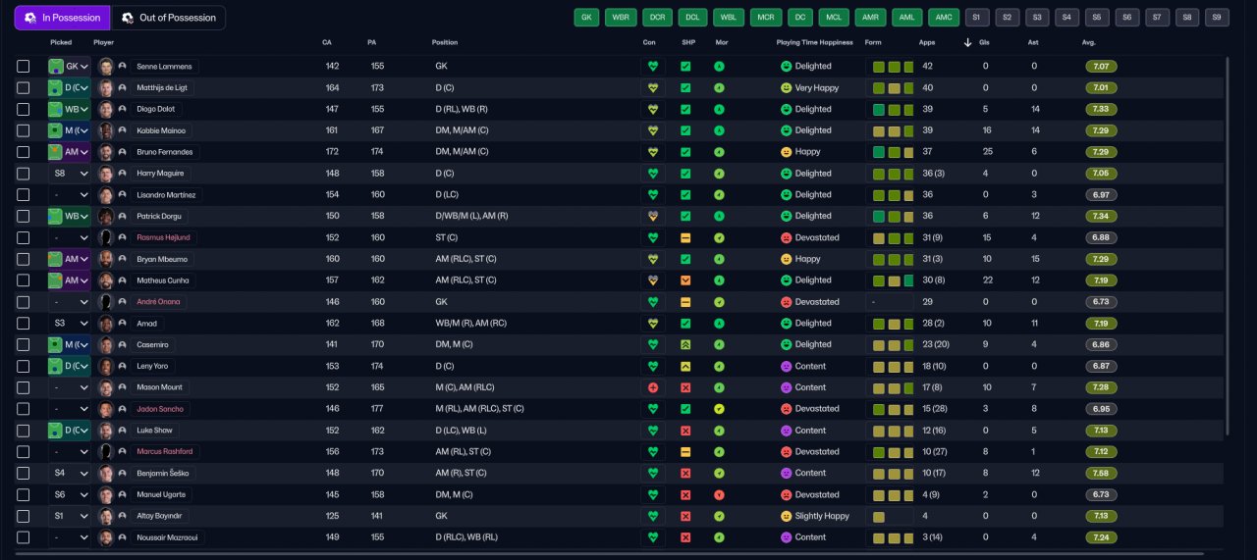Expand Benjamin Šeško's S4 picked dropdown
The image size is (1257, 560).
pyautogui.click(x=69, y=474)
